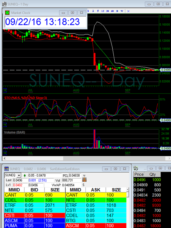
Task: Click the Lv1 bid 0.0482 field
Action: tap(20, 185)
